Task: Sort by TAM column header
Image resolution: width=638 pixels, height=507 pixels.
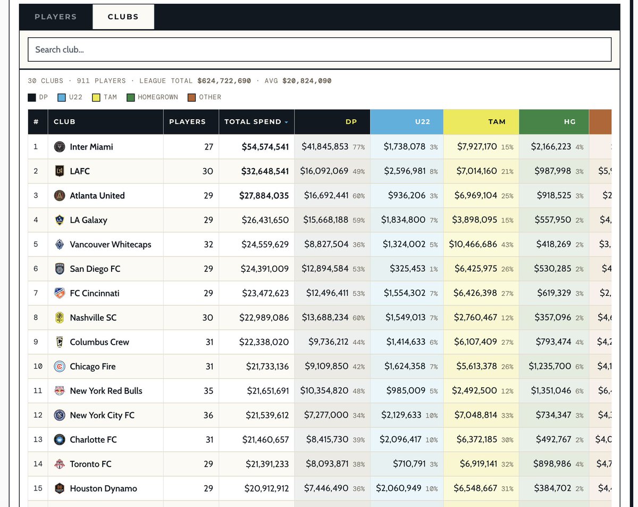Action: tap(481, 122)
